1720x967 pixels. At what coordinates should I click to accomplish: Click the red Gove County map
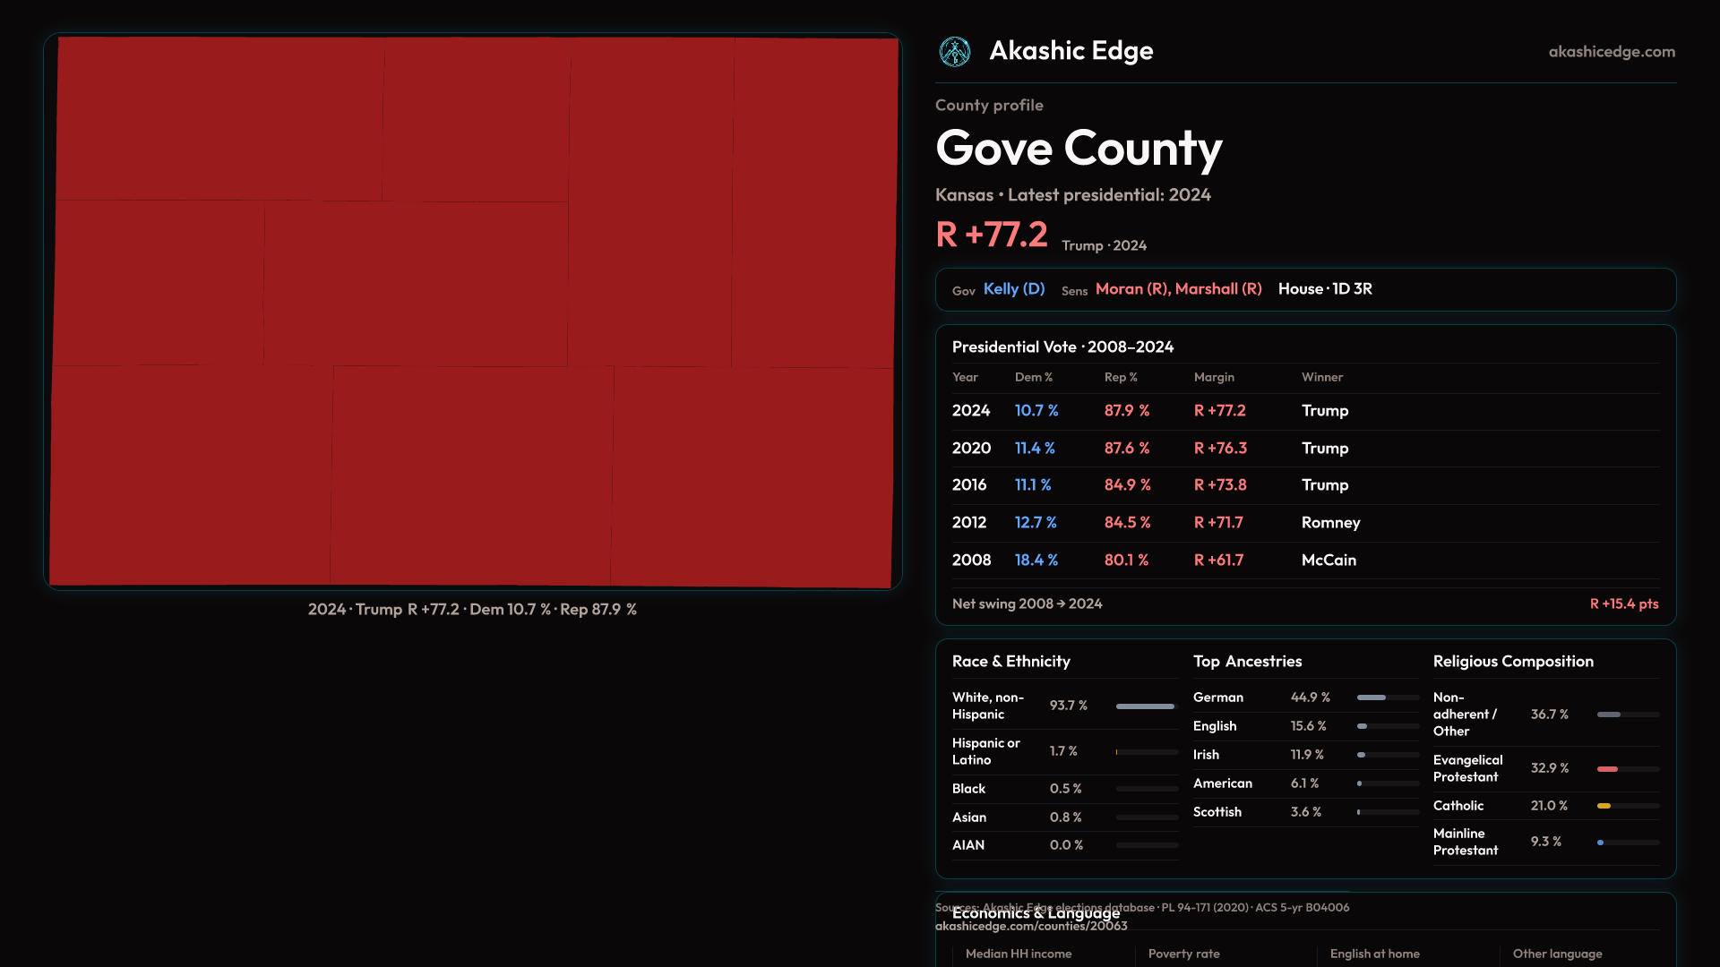pyautogui.click(x=473, y=312)
